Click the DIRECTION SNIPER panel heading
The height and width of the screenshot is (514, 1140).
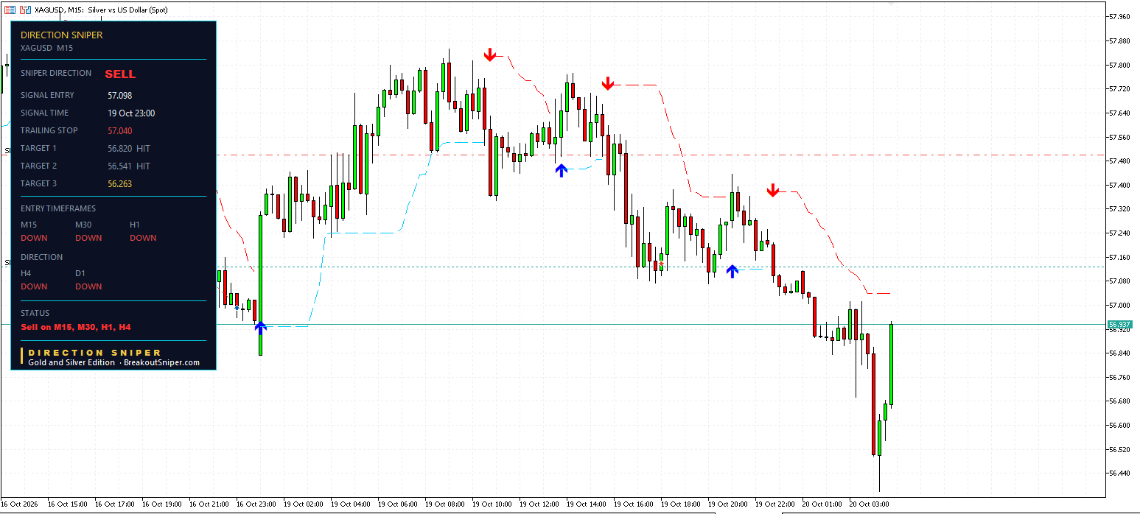pos(62,35)
